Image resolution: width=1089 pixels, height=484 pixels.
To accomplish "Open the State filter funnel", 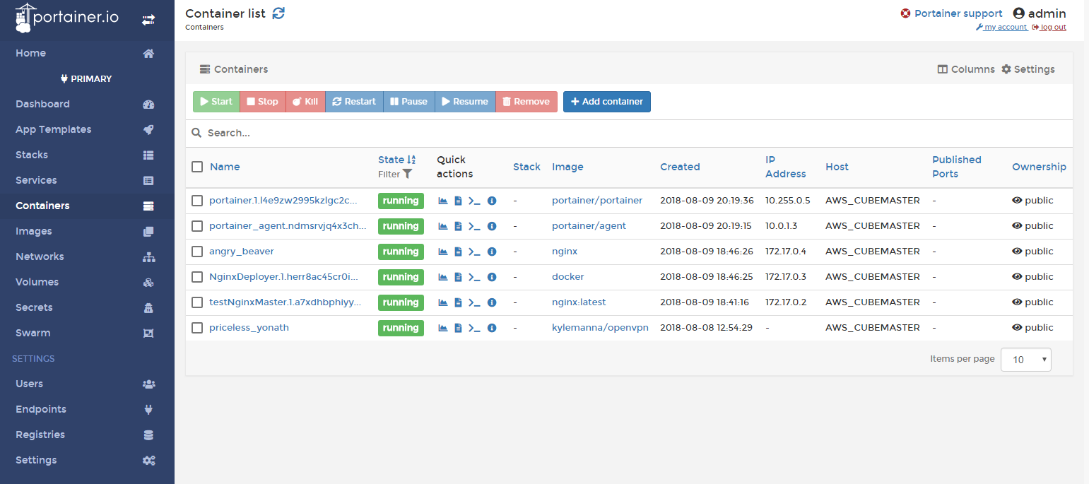I will (408, 174).
